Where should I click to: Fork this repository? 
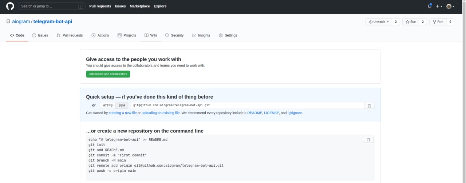click(438, 22)
